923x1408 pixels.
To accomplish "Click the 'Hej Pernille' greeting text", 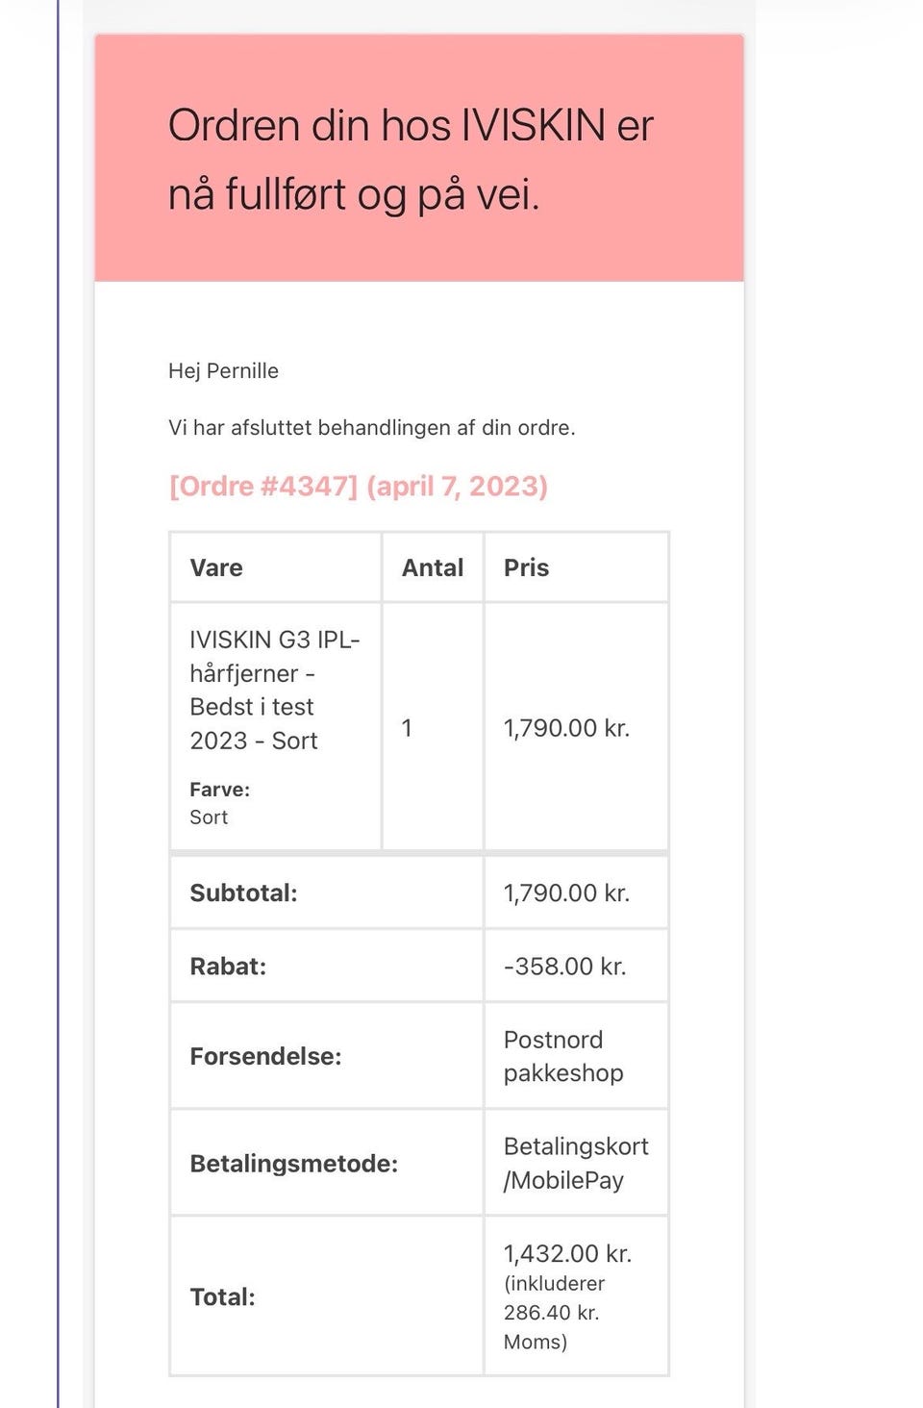I will click(223, 371).
